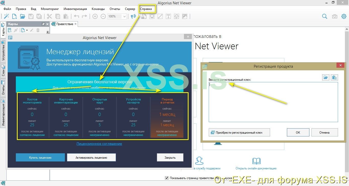
Task: Select the Инвентаризация vertical side tab
Action: (3, 113)
